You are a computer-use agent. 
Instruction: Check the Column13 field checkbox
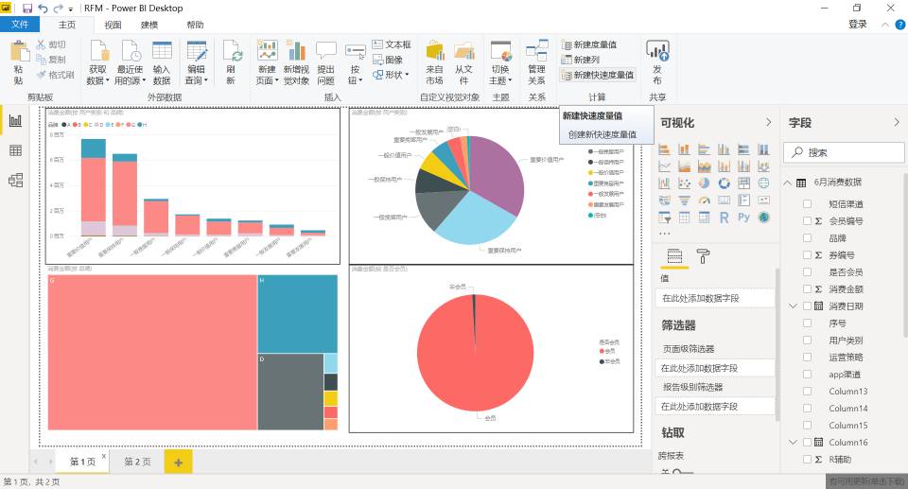point(807,391)
